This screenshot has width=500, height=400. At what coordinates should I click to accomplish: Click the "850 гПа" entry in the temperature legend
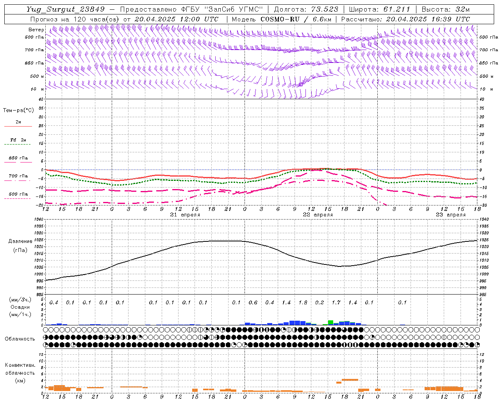[x=18, y=158]
